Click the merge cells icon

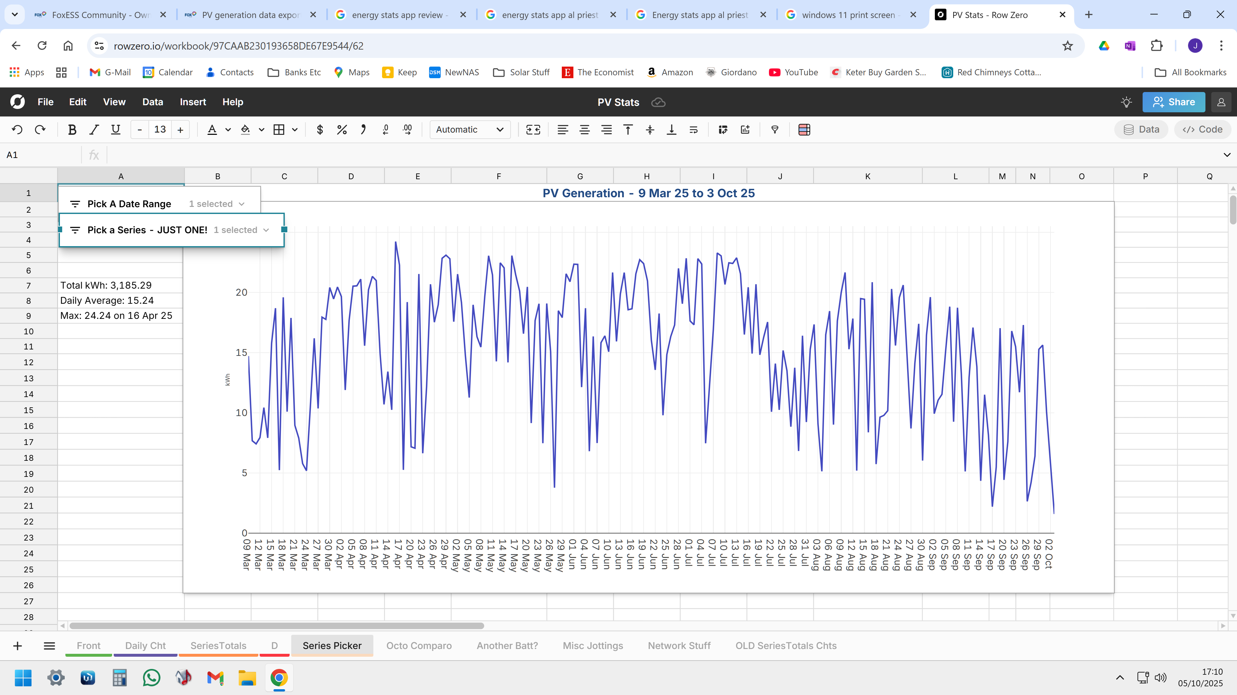tap(533, 129)
